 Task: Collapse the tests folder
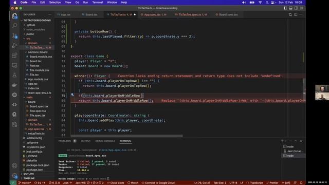point(29,97)
